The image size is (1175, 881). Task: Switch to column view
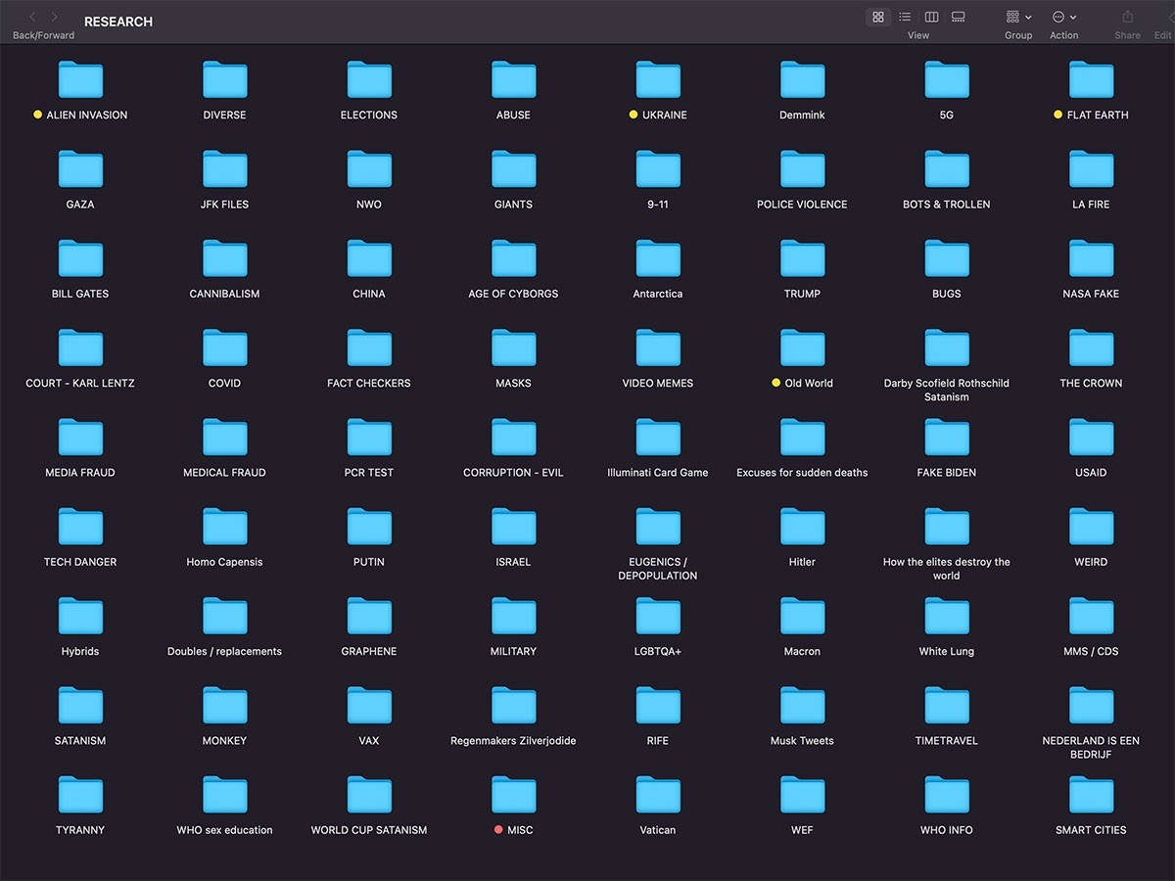click(x=931, y=17)
